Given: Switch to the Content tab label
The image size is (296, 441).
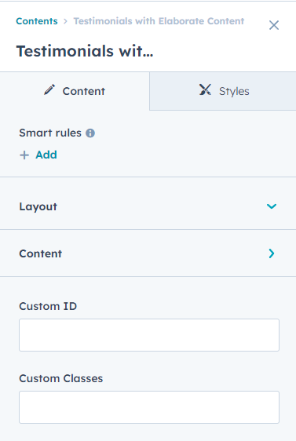Looking at the screenshot, I should pos(84,91).
